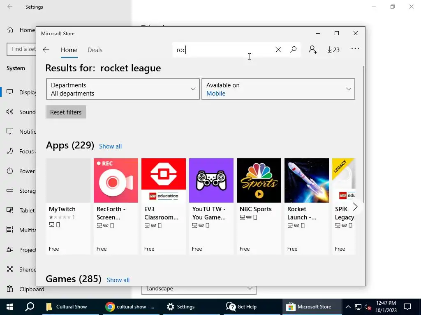
Task: Open taskbar search magnifier
Action: point(30,307)
